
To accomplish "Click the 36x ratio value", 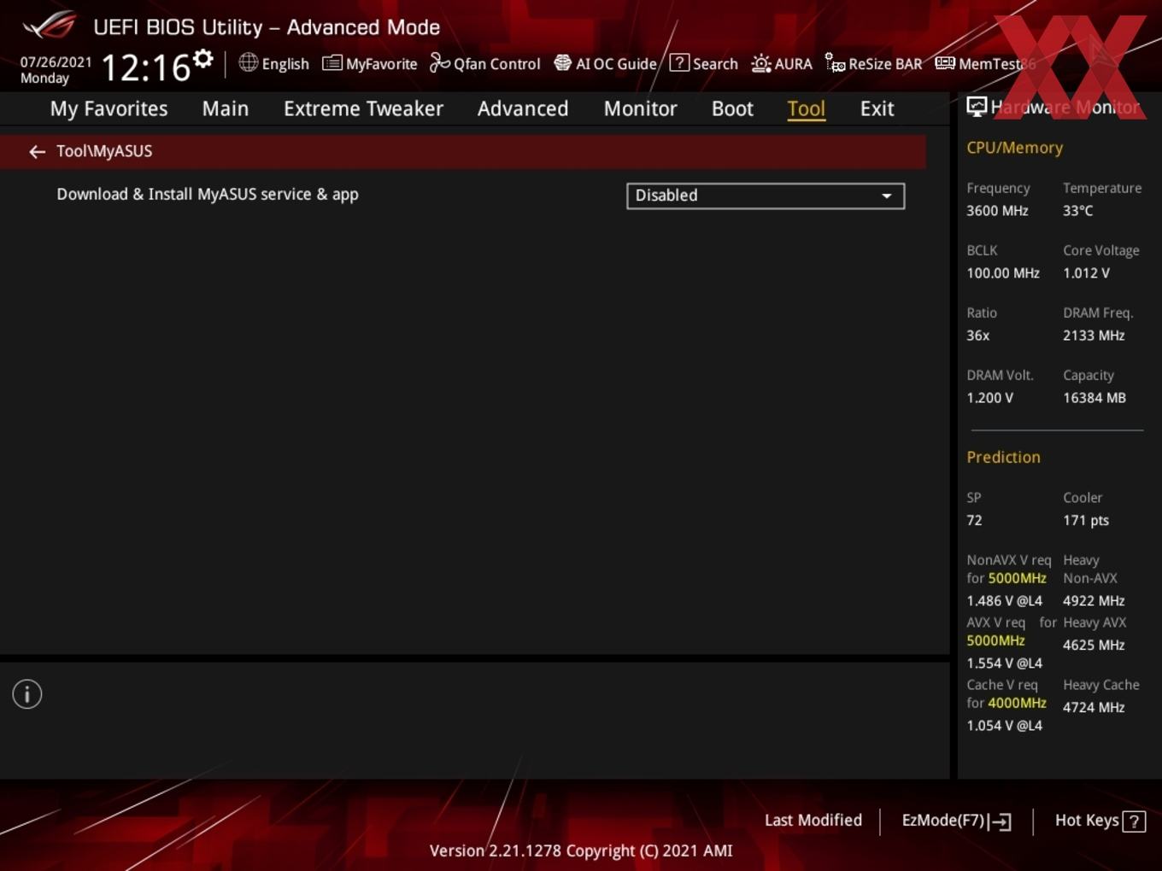I will [977, 336].
